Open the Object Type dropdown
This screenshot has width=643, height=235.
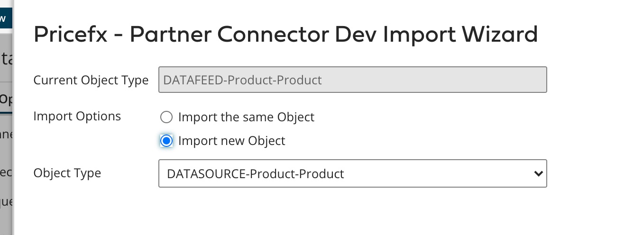pyautogui.click(x=352, y=173)
